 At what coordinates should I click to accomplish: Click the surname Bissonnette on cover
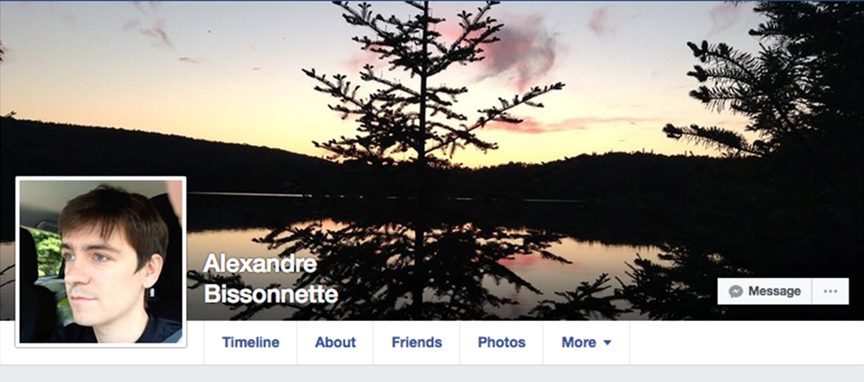point(271,294)
